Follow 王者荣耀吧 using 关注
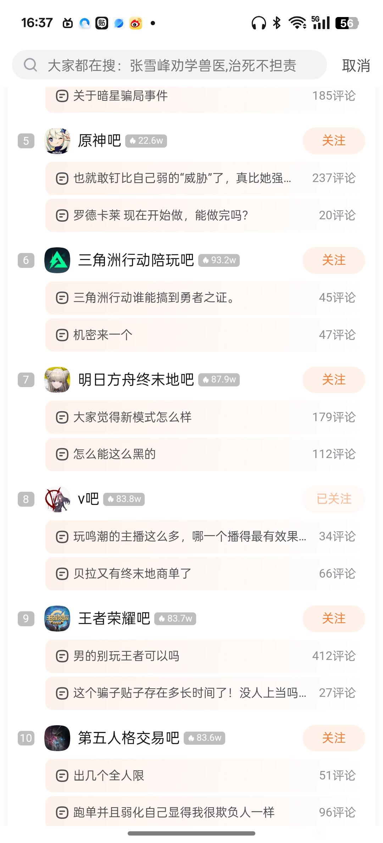Screen dimensions: 383x843 (333, 618)
